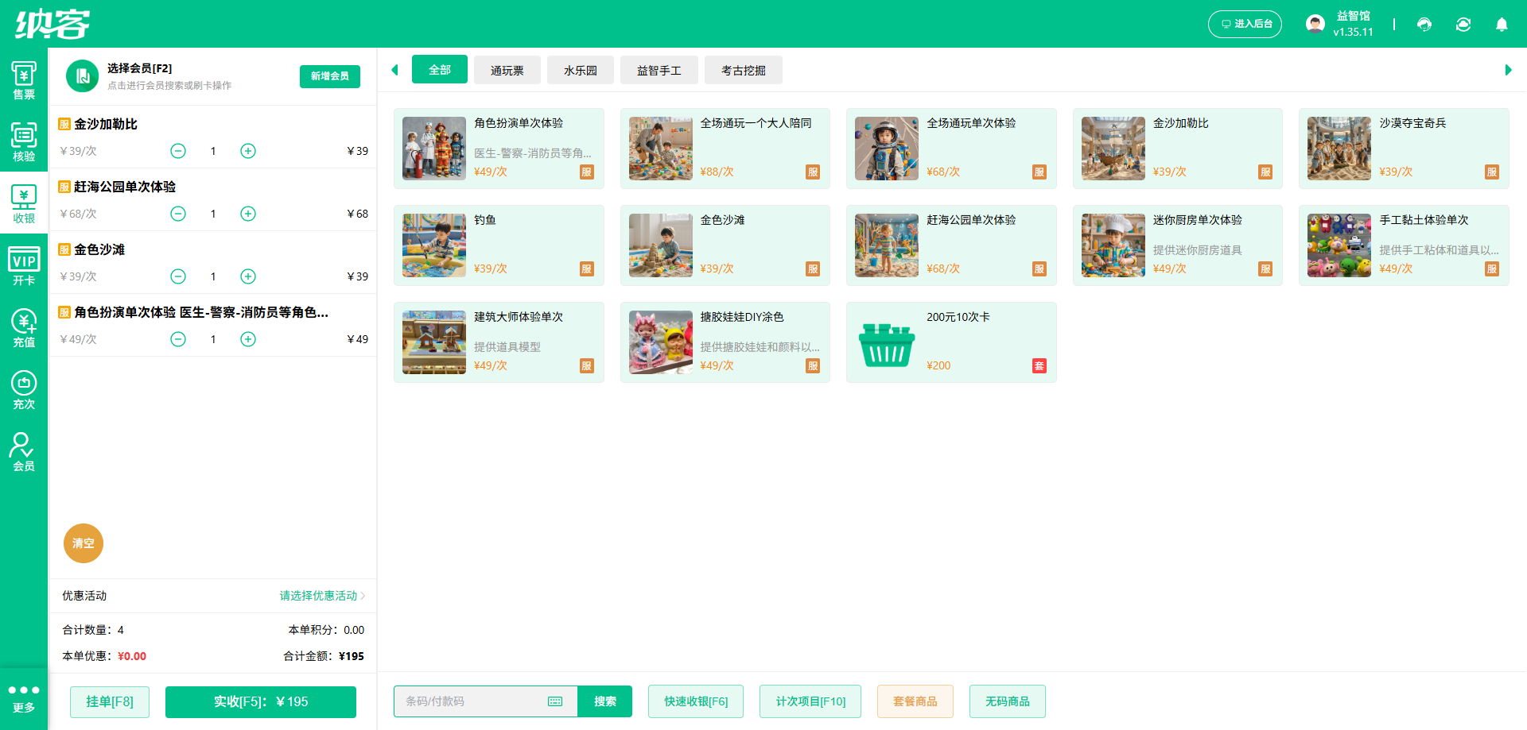
Task: Click the customer service headset icon
Action: pos(1424,24)
